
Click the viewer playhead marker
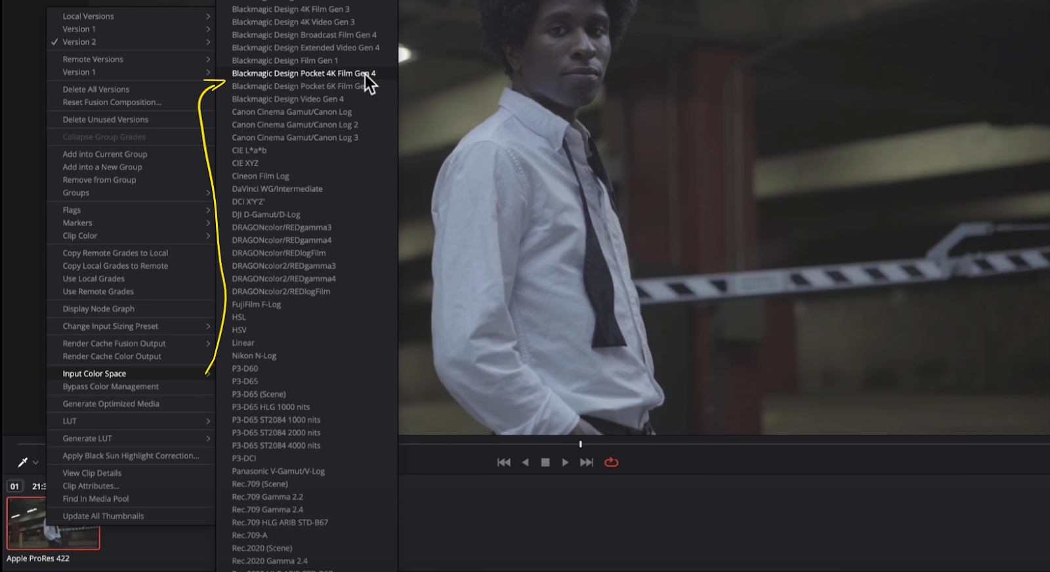point(580,444)
